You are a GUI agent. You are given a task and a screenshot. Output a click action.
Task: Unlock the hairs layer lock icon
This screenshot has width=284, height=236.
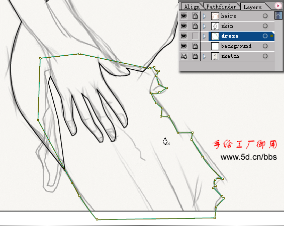195,16
